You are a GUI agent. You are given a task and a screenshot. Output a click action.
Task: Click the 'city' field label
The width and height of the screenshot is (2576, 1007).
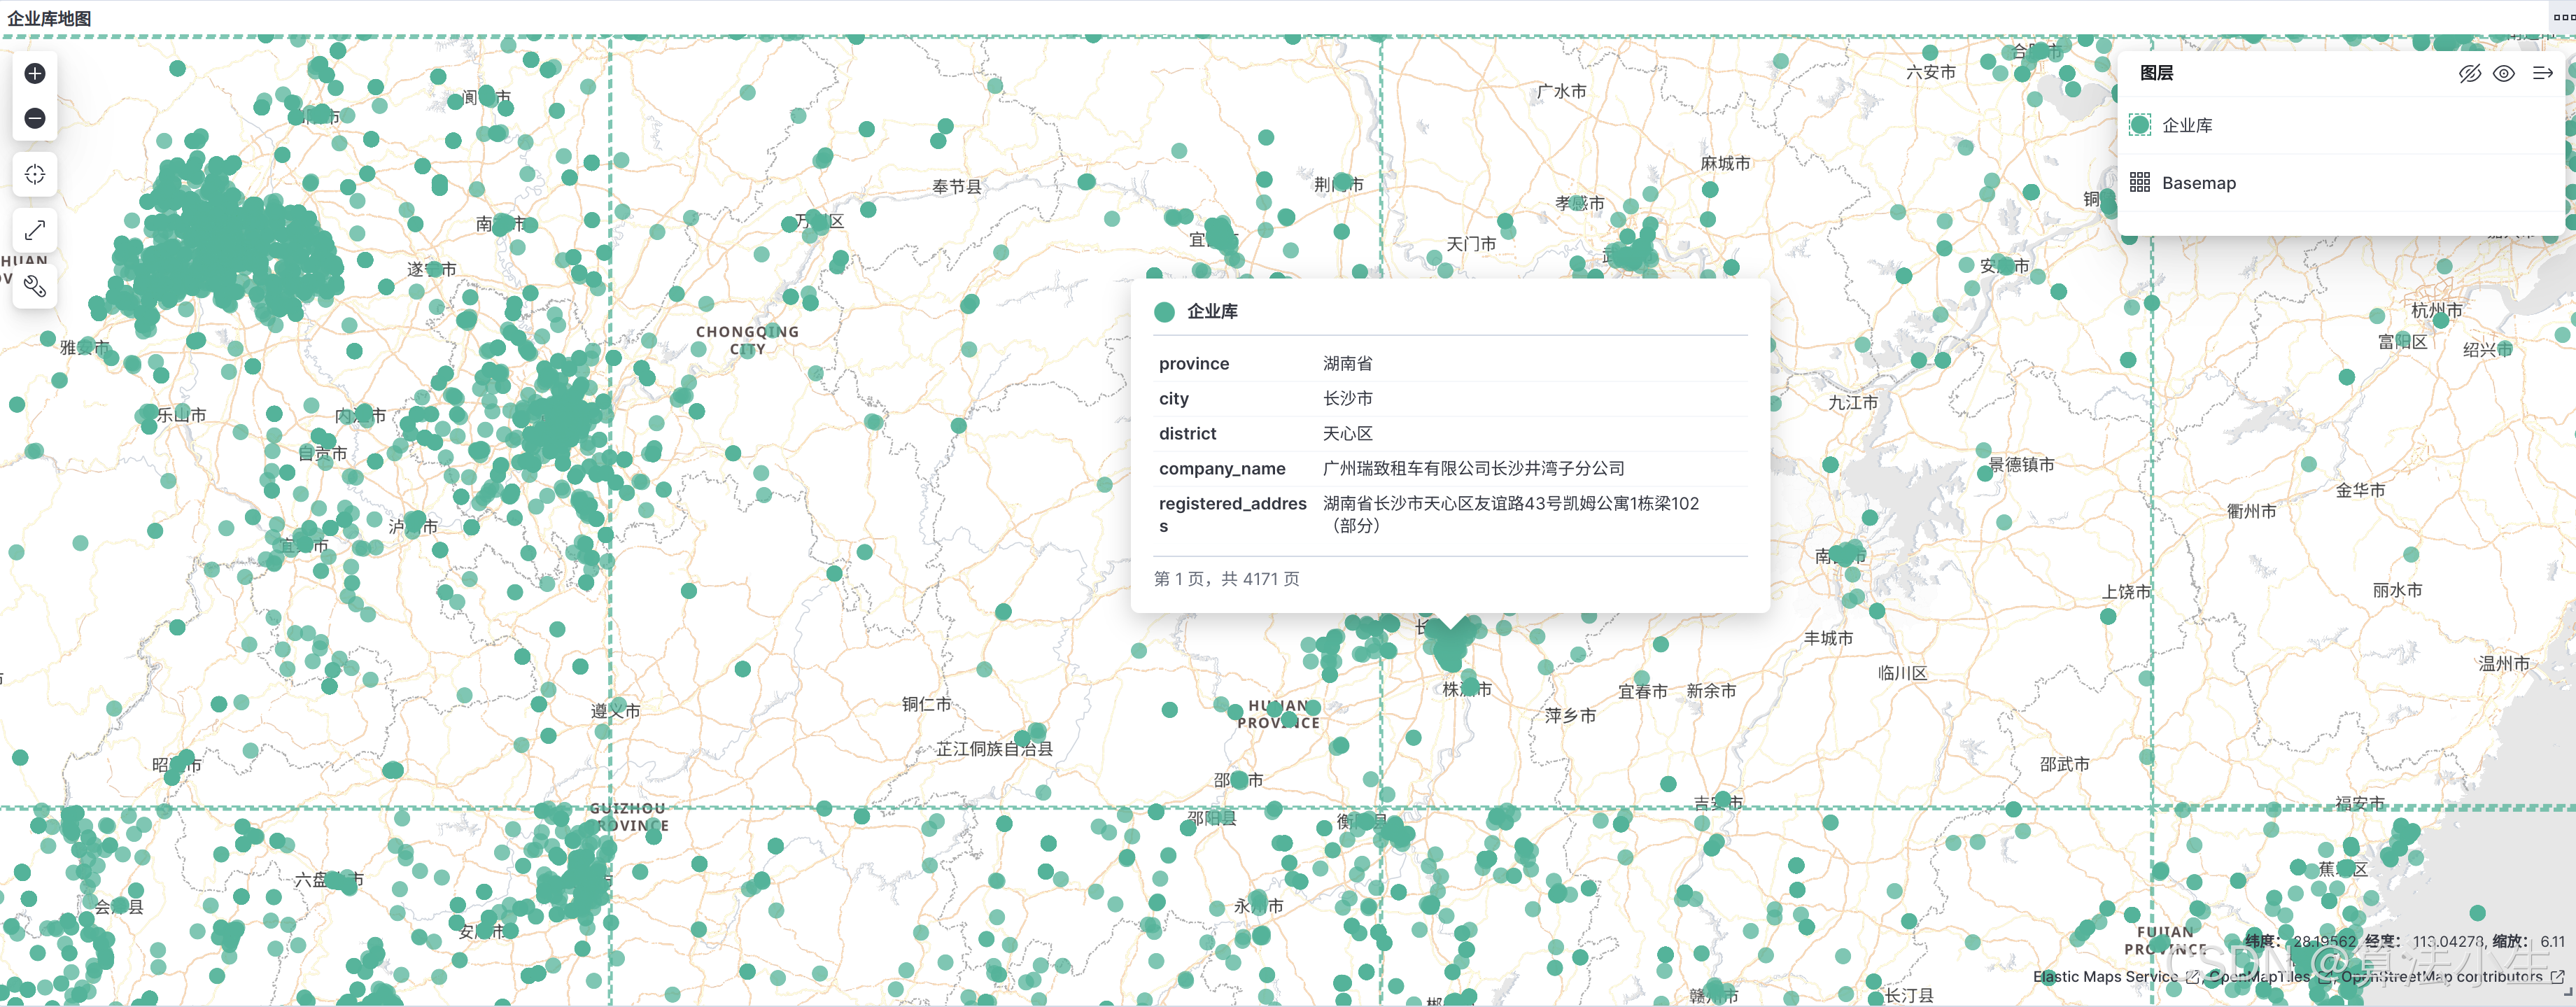1173,398
